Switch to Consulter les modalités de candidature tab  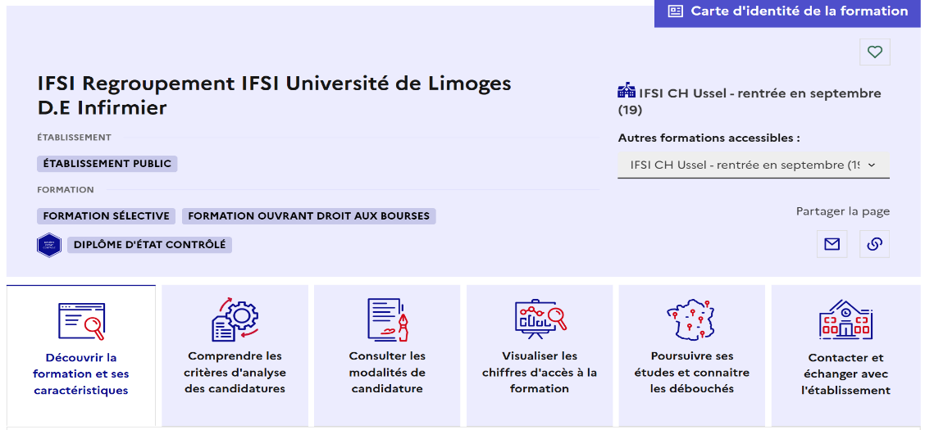pos(387,372)
